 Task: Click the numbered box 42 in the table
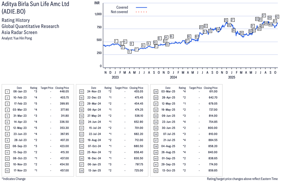pos(156,170)
